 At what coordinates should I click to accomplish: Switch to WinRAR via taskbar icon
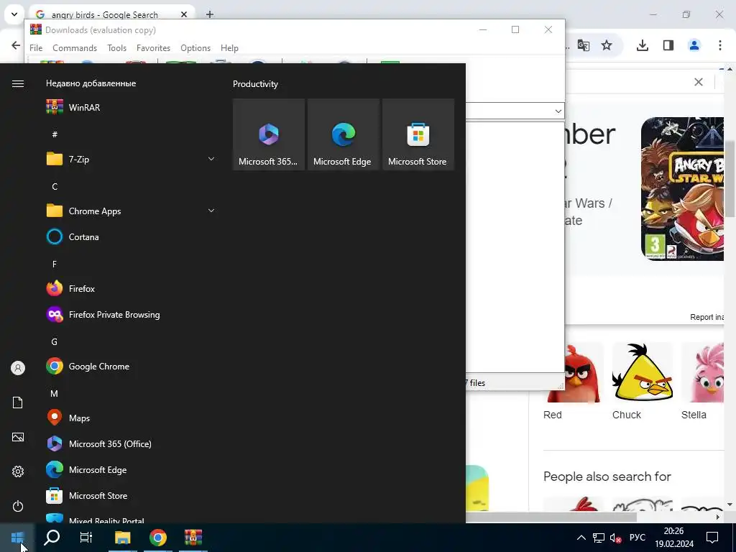193,538
